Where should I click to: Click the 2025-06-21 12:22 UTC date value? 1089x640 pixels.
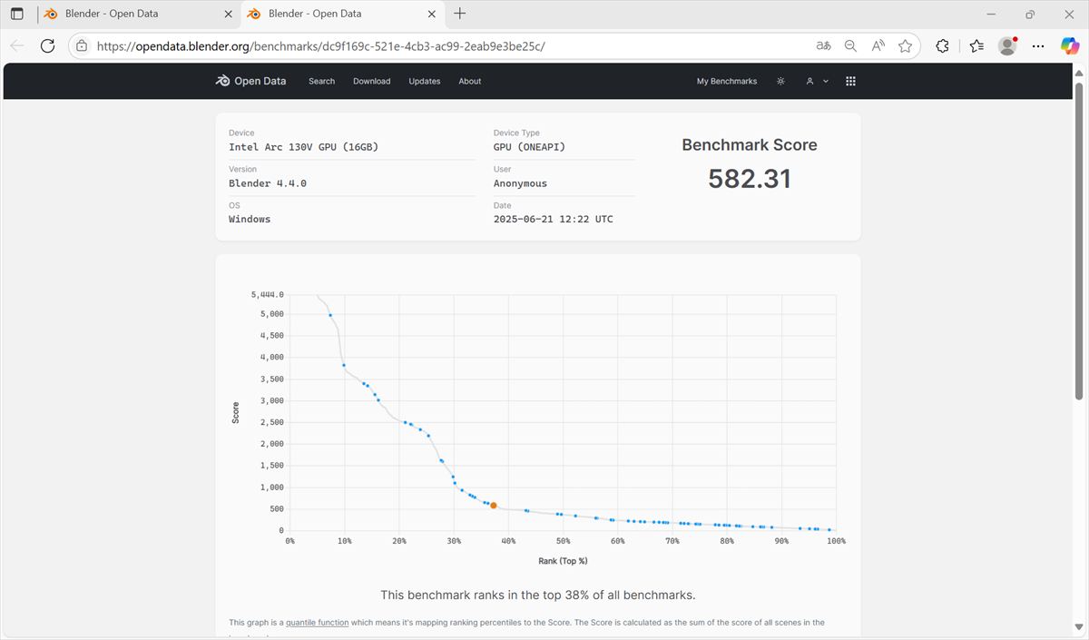click(553, 220)
